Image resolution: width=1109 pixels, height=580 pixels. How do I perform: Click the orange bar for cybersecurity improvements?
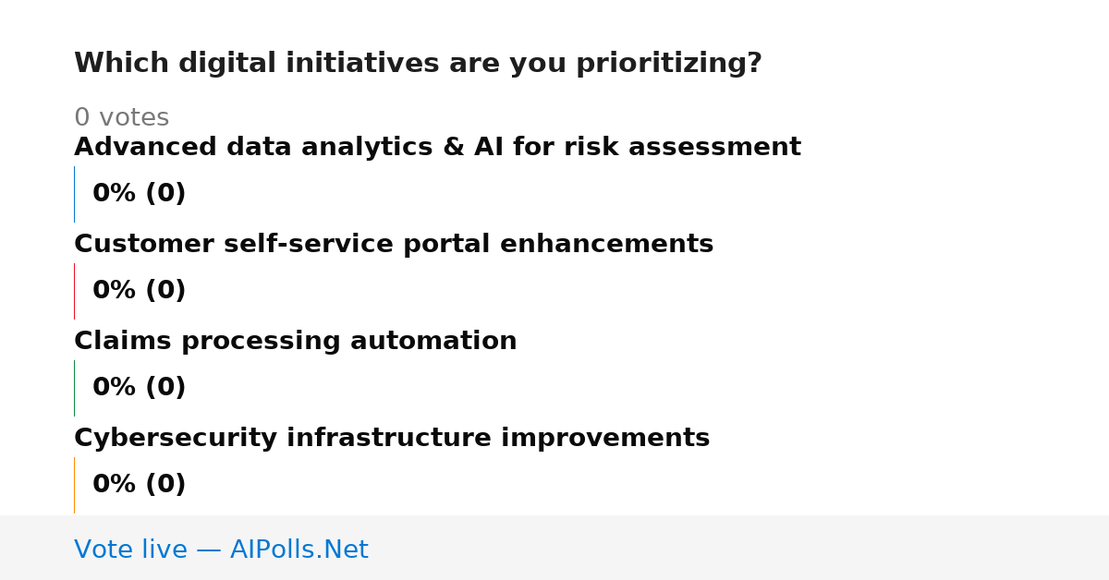point(75,485)
